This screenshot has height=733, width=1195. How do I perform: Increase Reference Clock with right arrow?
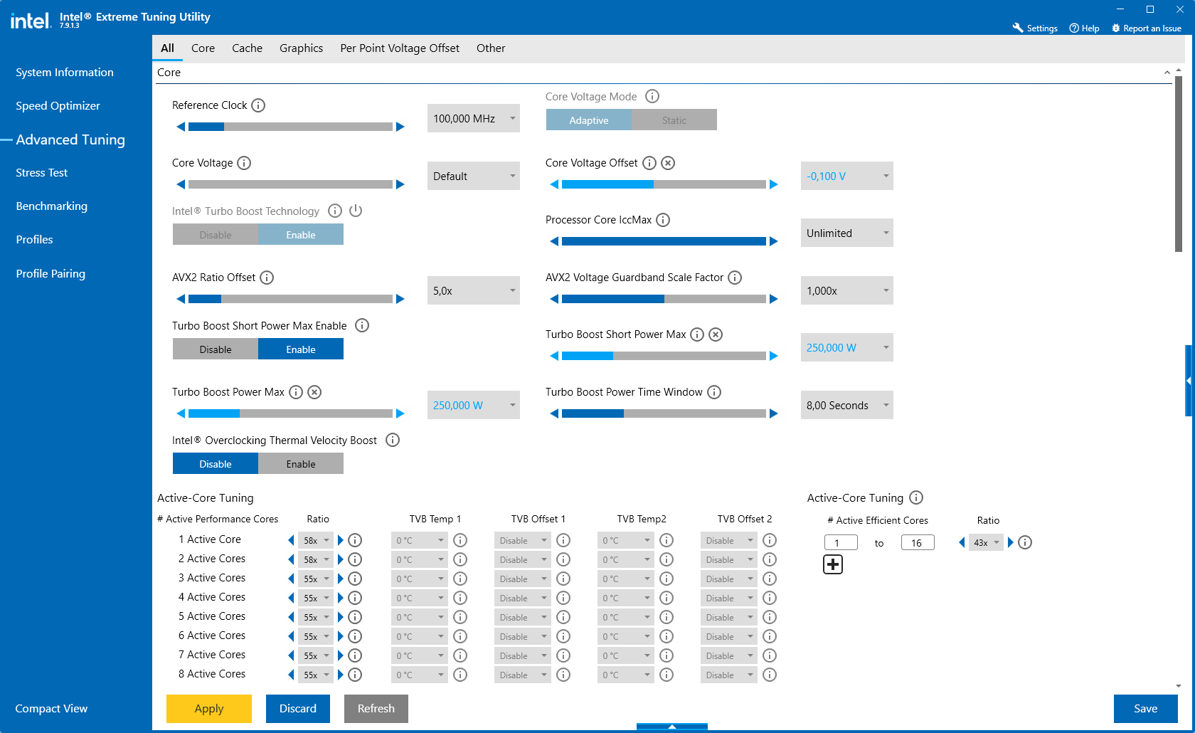400,127
